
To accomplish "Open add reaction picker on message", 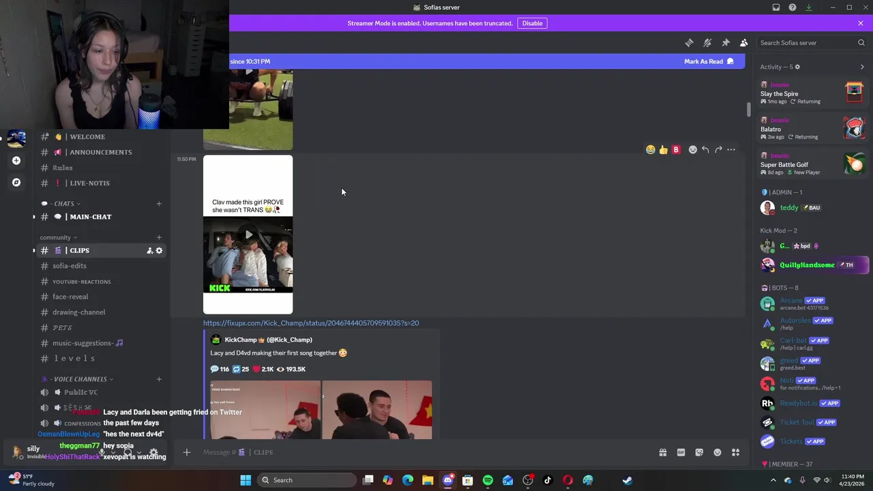I will 693,149.
